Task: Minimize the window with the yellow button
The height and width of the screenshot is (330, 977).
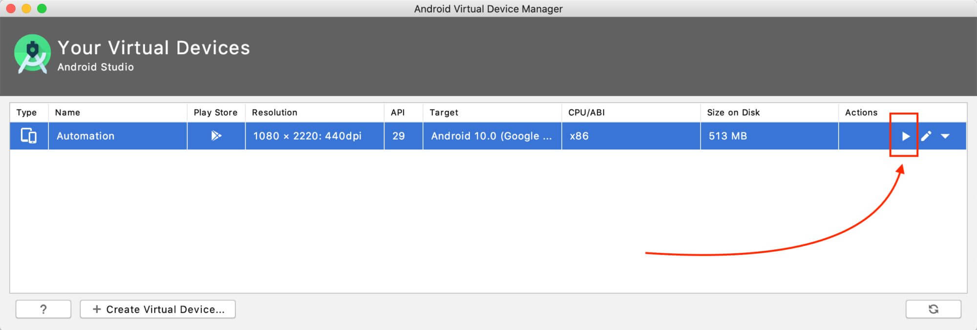Action: tap(26, 8)
